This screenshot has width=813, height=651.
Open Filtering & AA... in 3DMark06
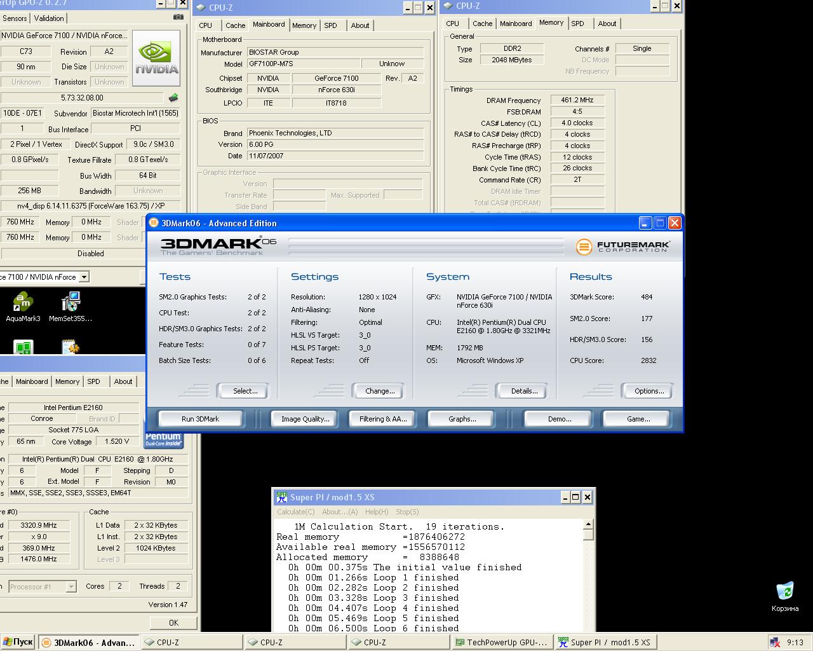[383, 419]
